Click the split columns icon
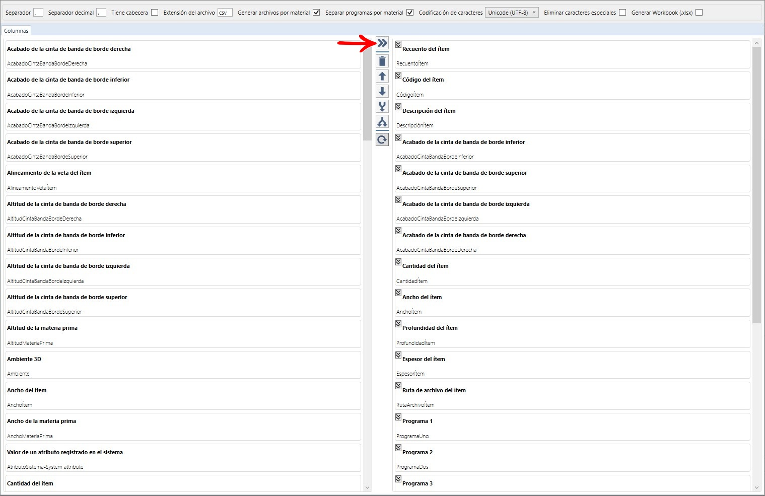Image resolution: width=765 pixels, height=496 pixels. 382,122
